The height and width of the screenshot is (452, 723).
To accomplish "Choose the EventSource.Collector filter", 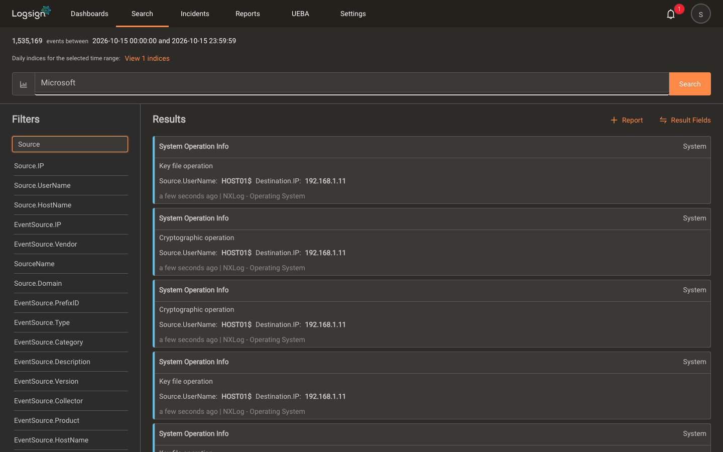I will [71, 401].
